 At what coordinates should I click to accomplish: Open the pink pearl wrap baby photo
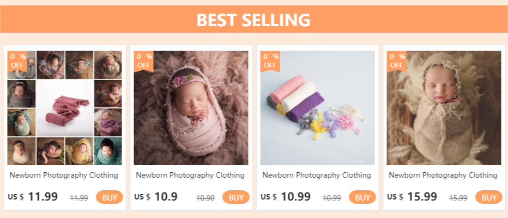[x=191, y=108]
